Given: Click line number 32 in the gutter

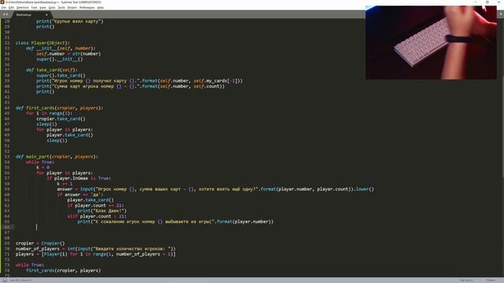Looking at the screenshot, I should click(x=7, y=42).
